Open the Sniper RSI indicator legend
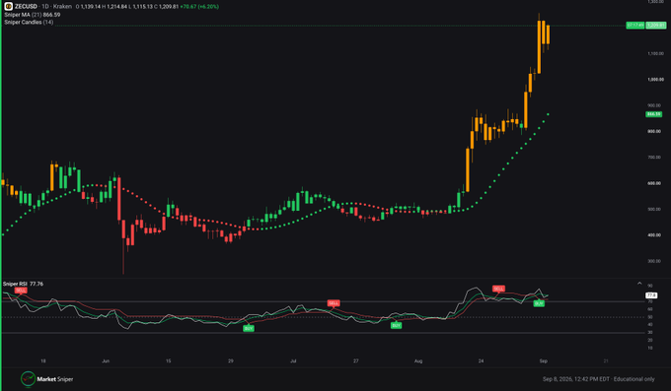Viewport: 671px width, 391px height. [15, 284]
